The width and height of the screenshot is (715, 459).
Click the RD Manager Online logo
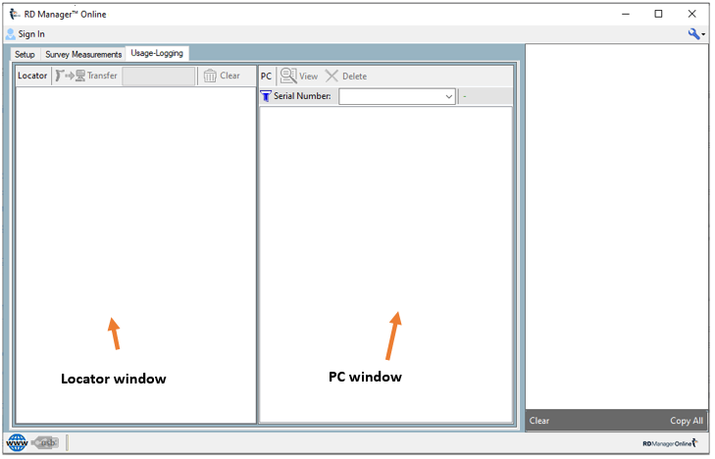pos(670,443)
